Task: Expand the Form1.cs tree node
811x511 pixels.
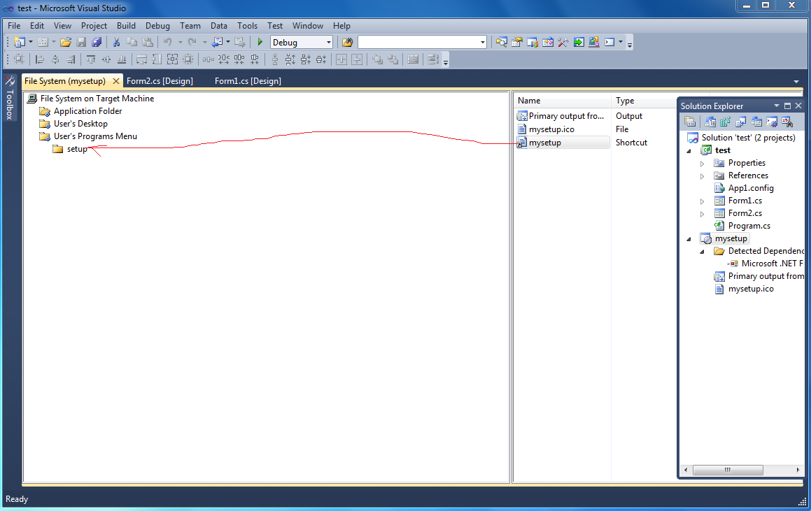Action: 703,201
